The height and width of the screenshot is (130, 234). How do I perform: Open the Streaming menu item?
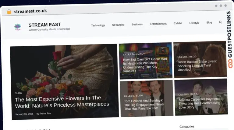(118, 25)
